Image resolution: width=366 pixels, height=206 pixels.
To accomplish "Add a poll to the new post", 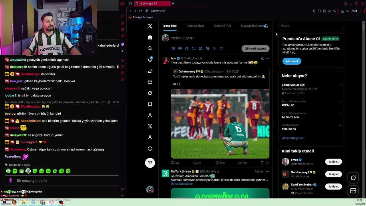I will [x=194, y=49].
